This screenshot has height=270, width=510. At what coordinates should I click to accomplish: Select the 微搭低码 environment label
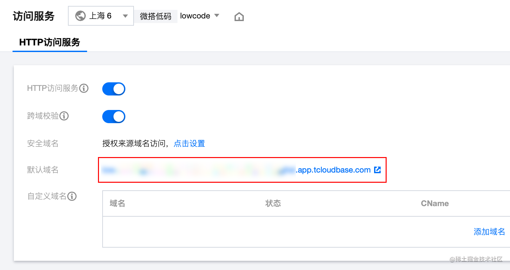tap(156, 16)
